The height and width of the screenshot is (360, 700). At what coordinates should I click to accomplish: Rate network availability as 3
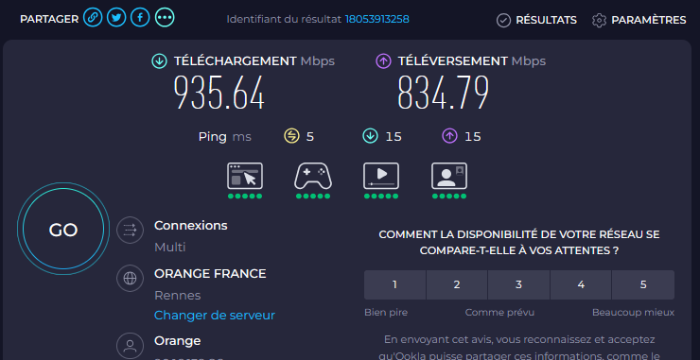(x=518, y=284)
